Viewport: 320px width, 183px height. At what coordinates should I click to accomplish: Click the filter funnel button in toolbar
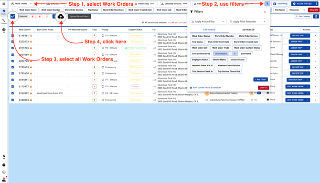tap(267, 4)
